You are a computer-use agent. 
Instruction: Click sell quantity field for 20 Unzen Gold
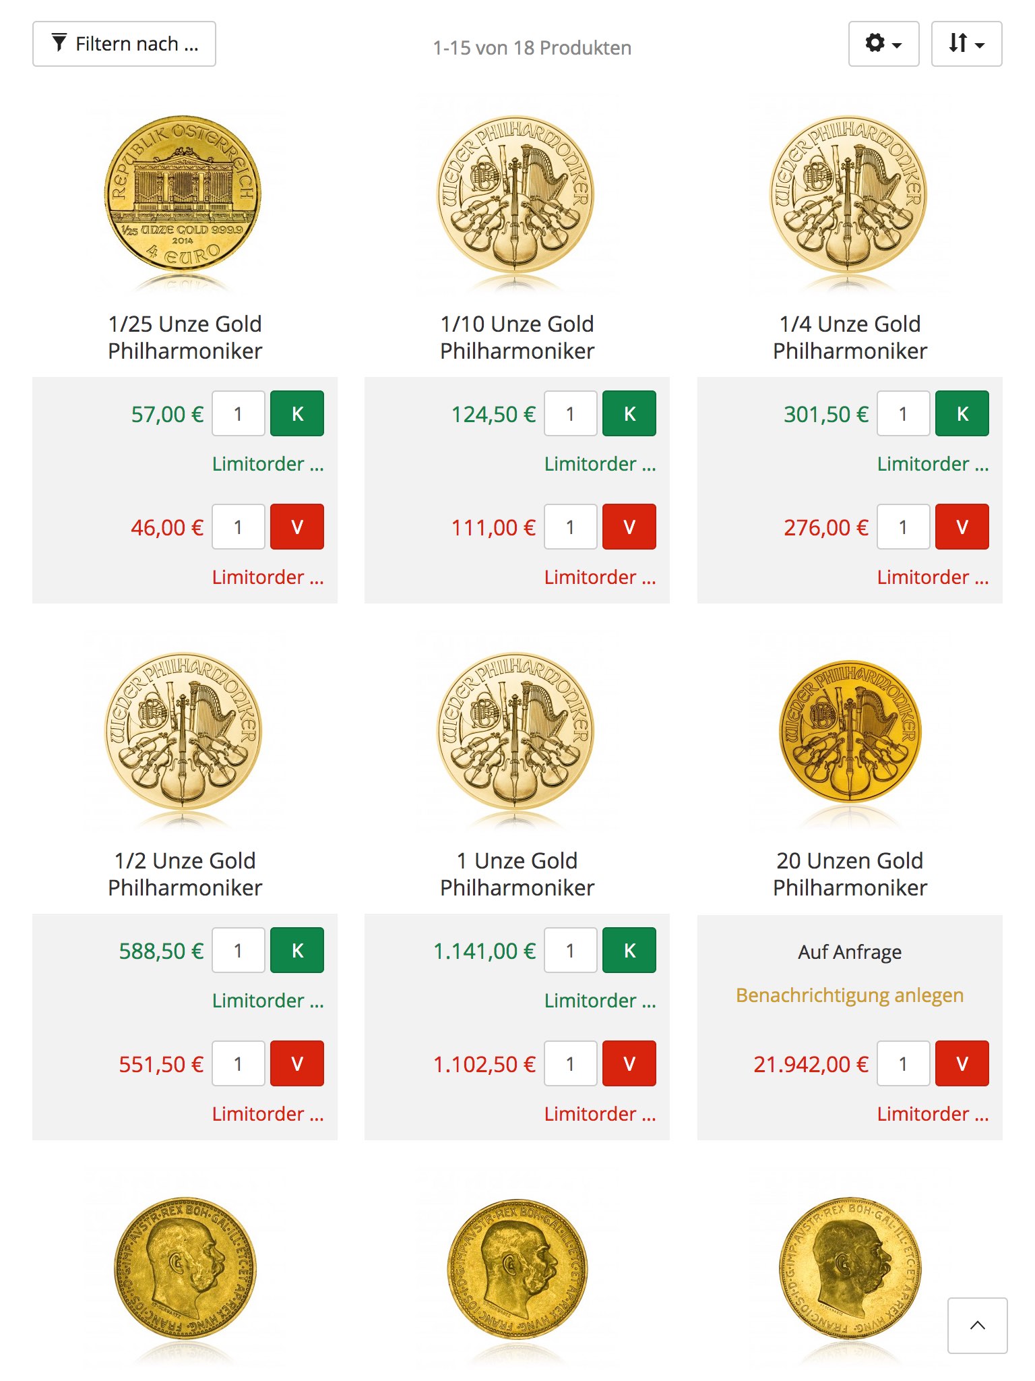point(904,1063)
